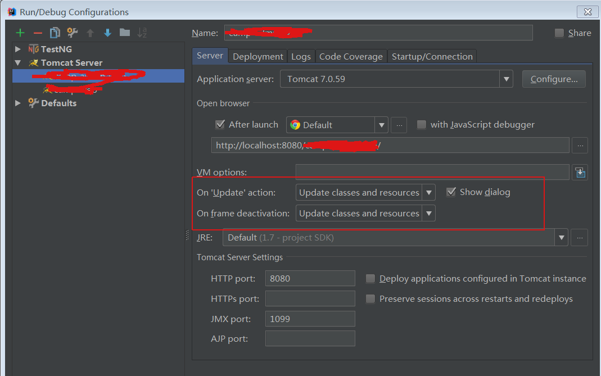
Task: Uncheck After launch option
Action: pos(220,124)
